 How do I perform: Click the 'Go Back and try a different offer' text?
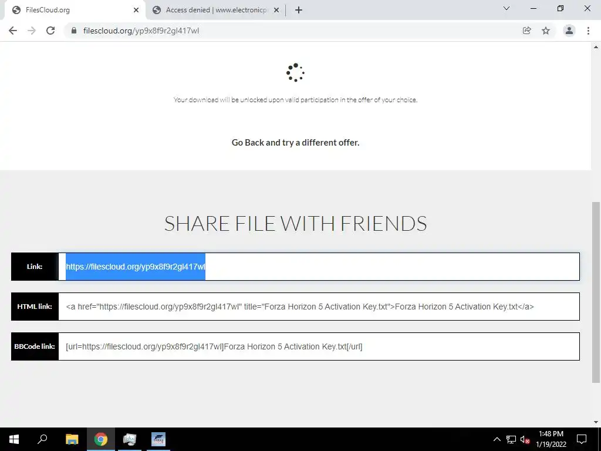click(296, 143)
